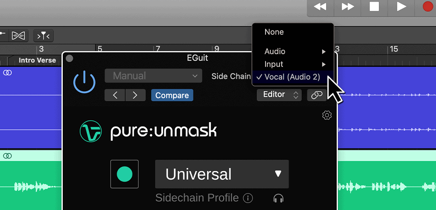Click the snap-to-playhead toolbar icon
Viewport: 436px width, 210px height.
click(x=43, y=36)
